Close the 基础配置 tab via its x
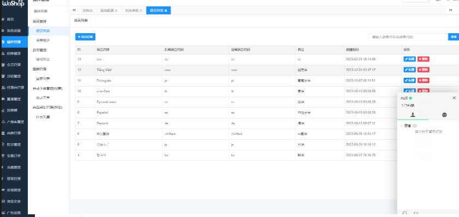This screenshot has height=217, width=459. [x=116, y=10]
